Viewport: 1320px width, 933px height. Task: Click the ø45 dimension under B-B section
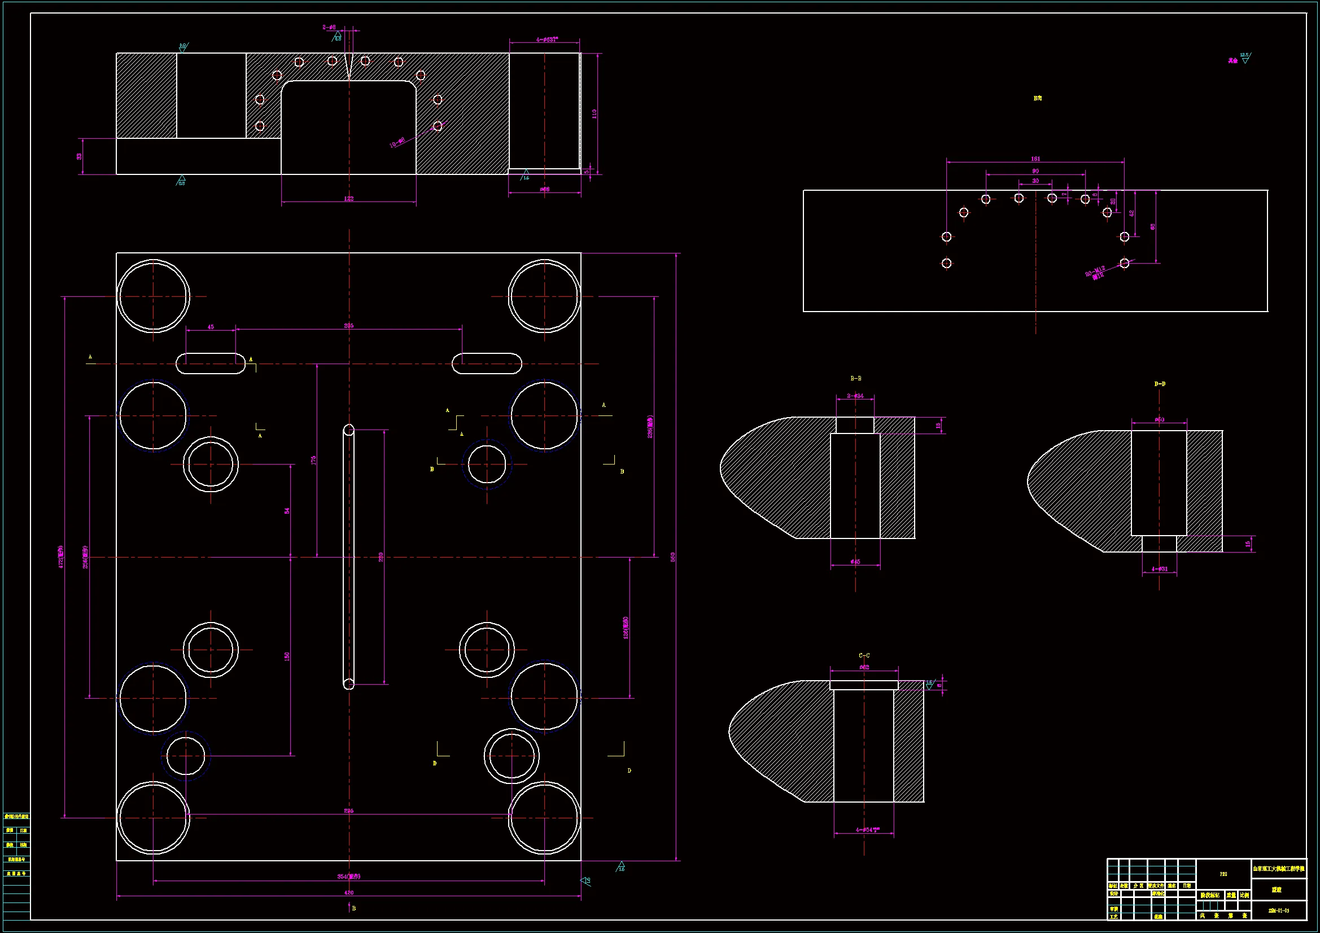click(855, 562)
